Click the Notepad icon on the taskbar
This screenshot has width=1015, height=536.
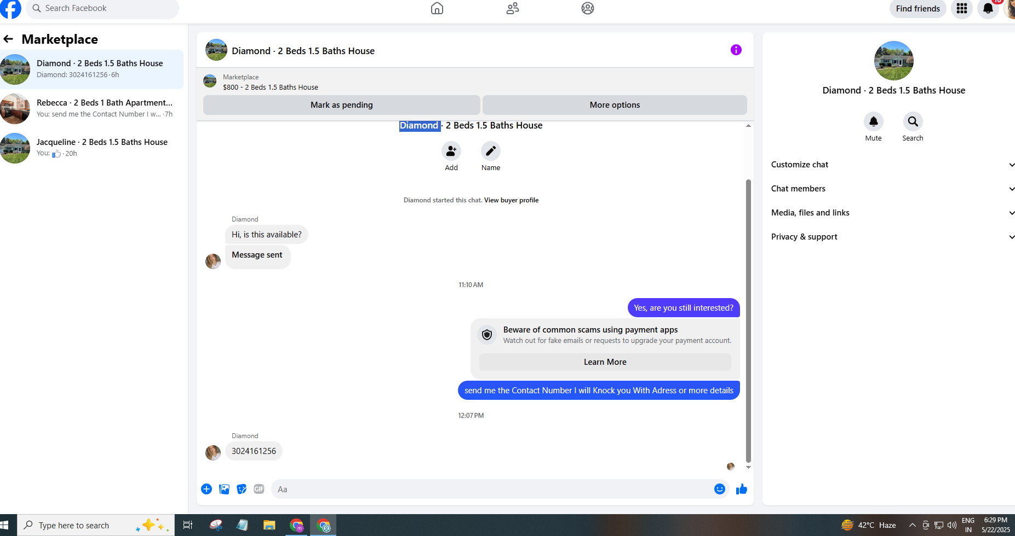point(243,525)
